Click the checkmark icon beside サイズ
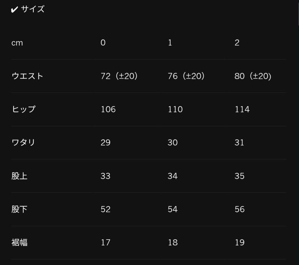The width and height of the screenshot is (299, 265). [x=14, y=10]
